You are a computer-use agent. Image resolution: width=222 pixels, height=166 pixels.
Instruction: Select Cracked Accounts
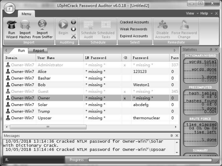pyautogui.click(x=134, y=22)
